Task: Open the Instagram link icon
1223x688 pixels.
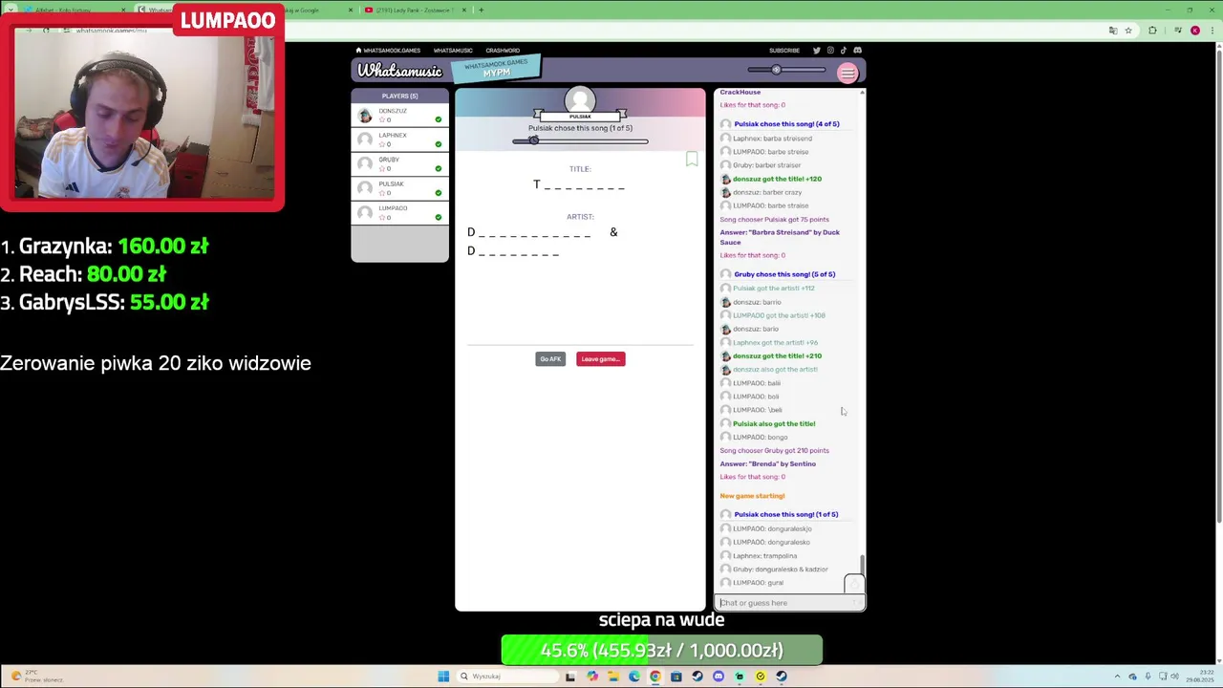Action: (x=830, y=51)
